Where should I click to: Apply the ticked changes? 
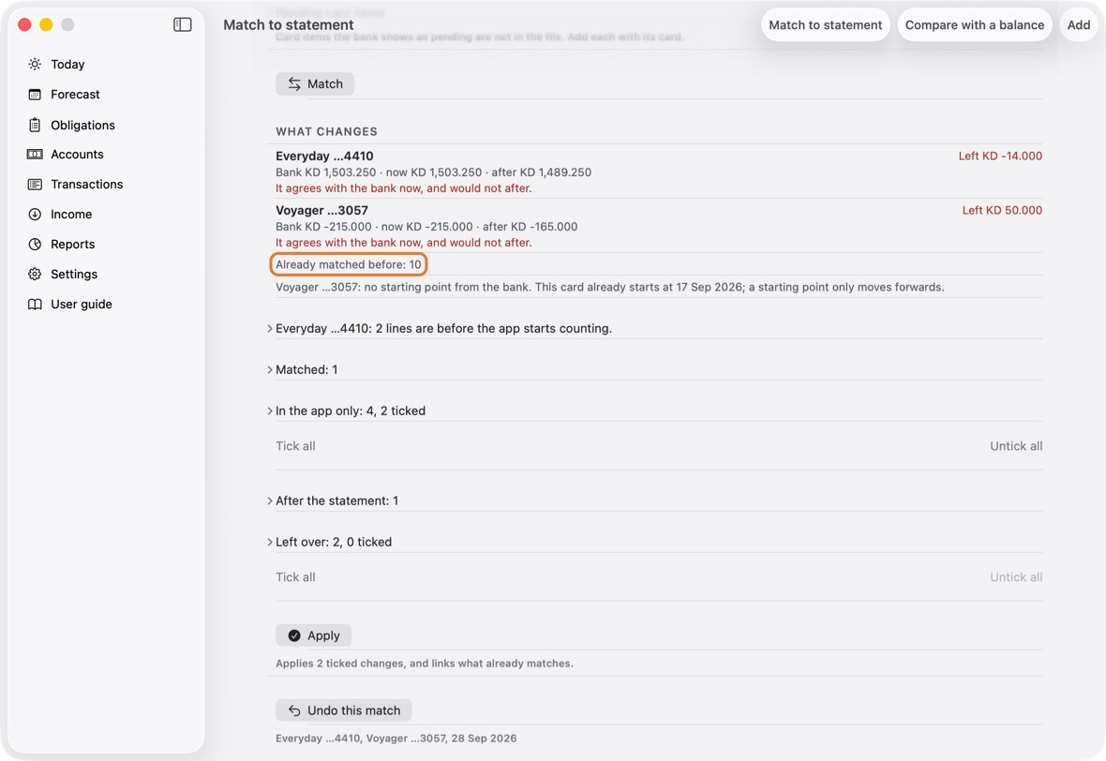click(x=313, y=635)
